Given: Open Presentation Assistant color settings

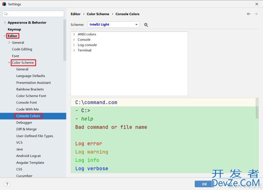Looking at the screenshot, I should [x=34, y=83].
